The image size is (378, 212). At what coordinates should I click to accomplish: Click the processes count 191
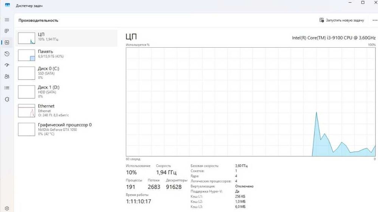(131, 187)
